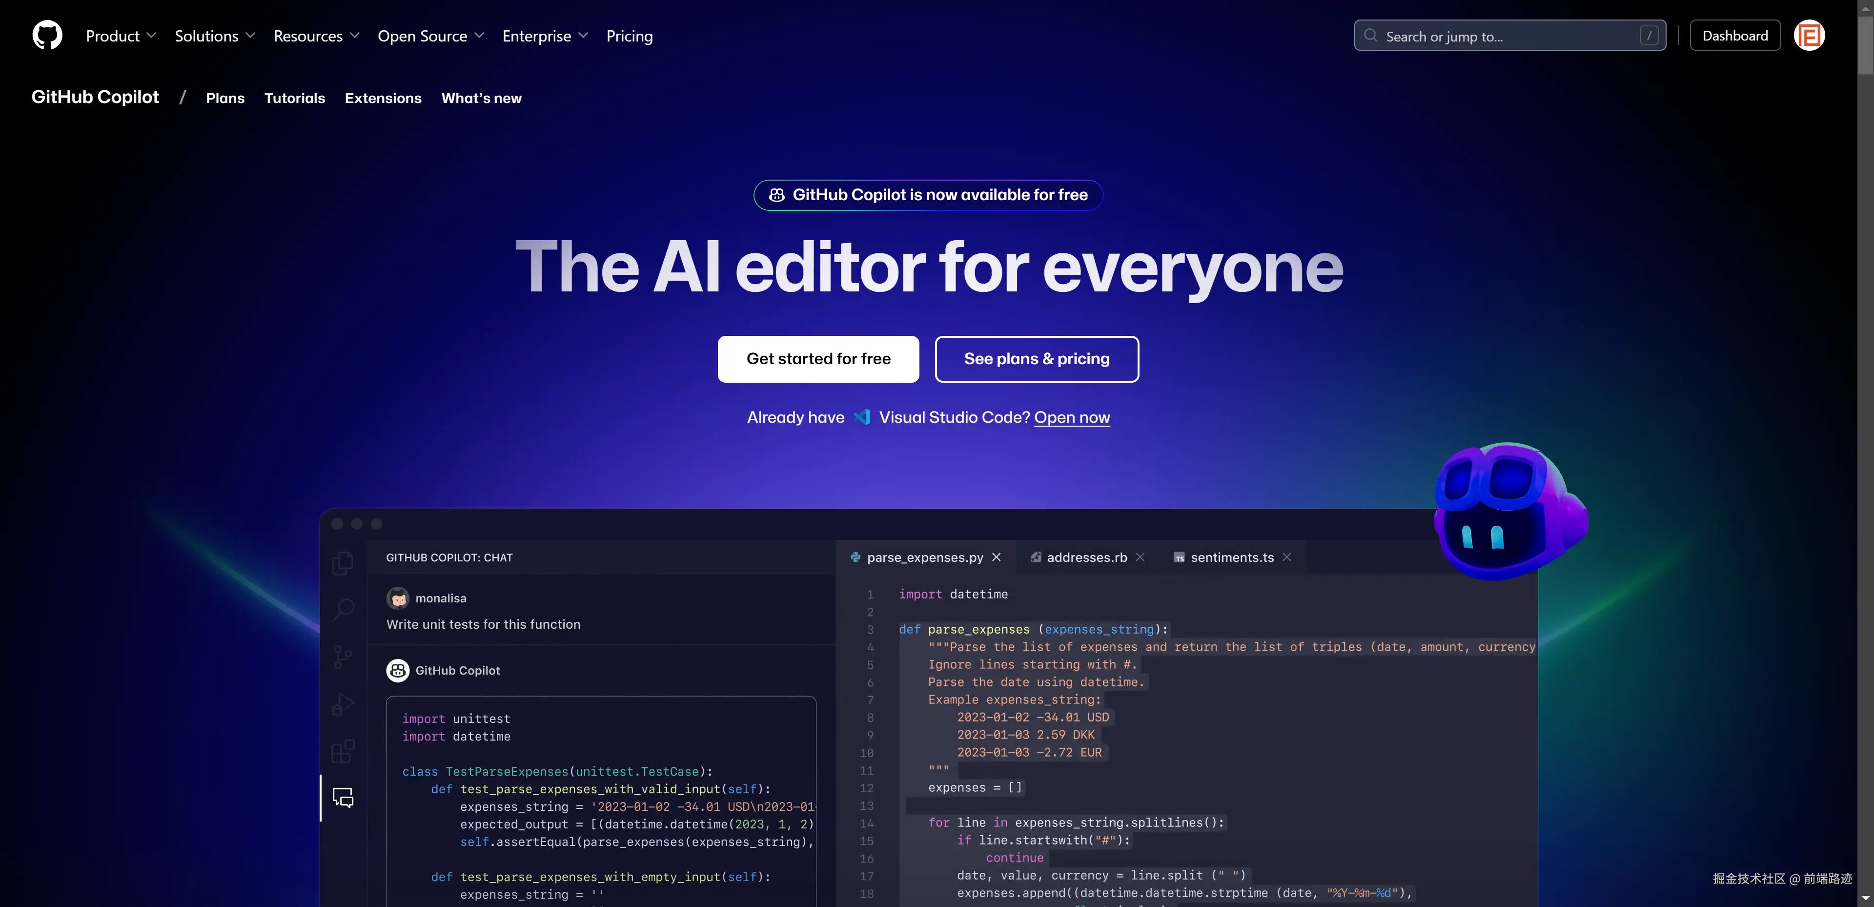Open the Open Source dropdown

(x=430, y=37)
